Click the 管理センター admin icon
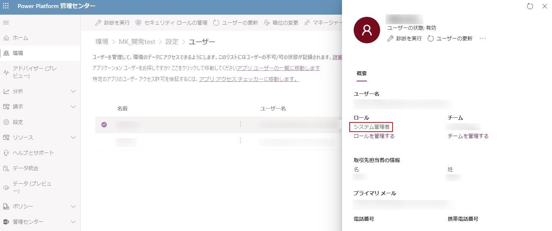This screenshot has height=231, width=552. coord(6,222)
